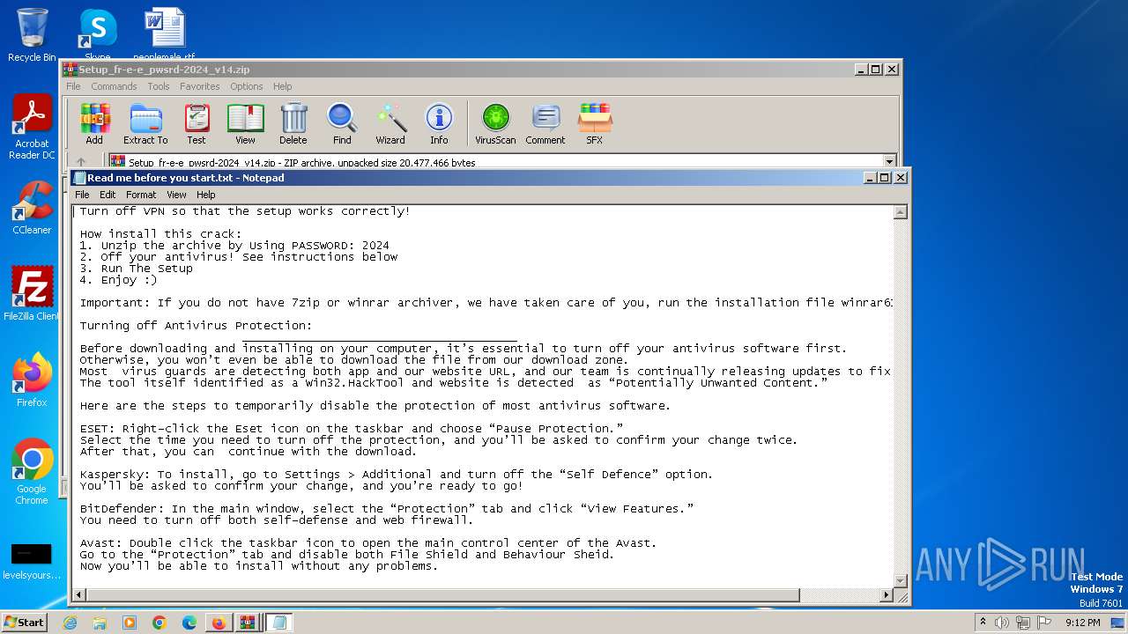Open the Recycle Bin desktop icon
Screen dimensions: 1128x634
(x=32, y=35)
